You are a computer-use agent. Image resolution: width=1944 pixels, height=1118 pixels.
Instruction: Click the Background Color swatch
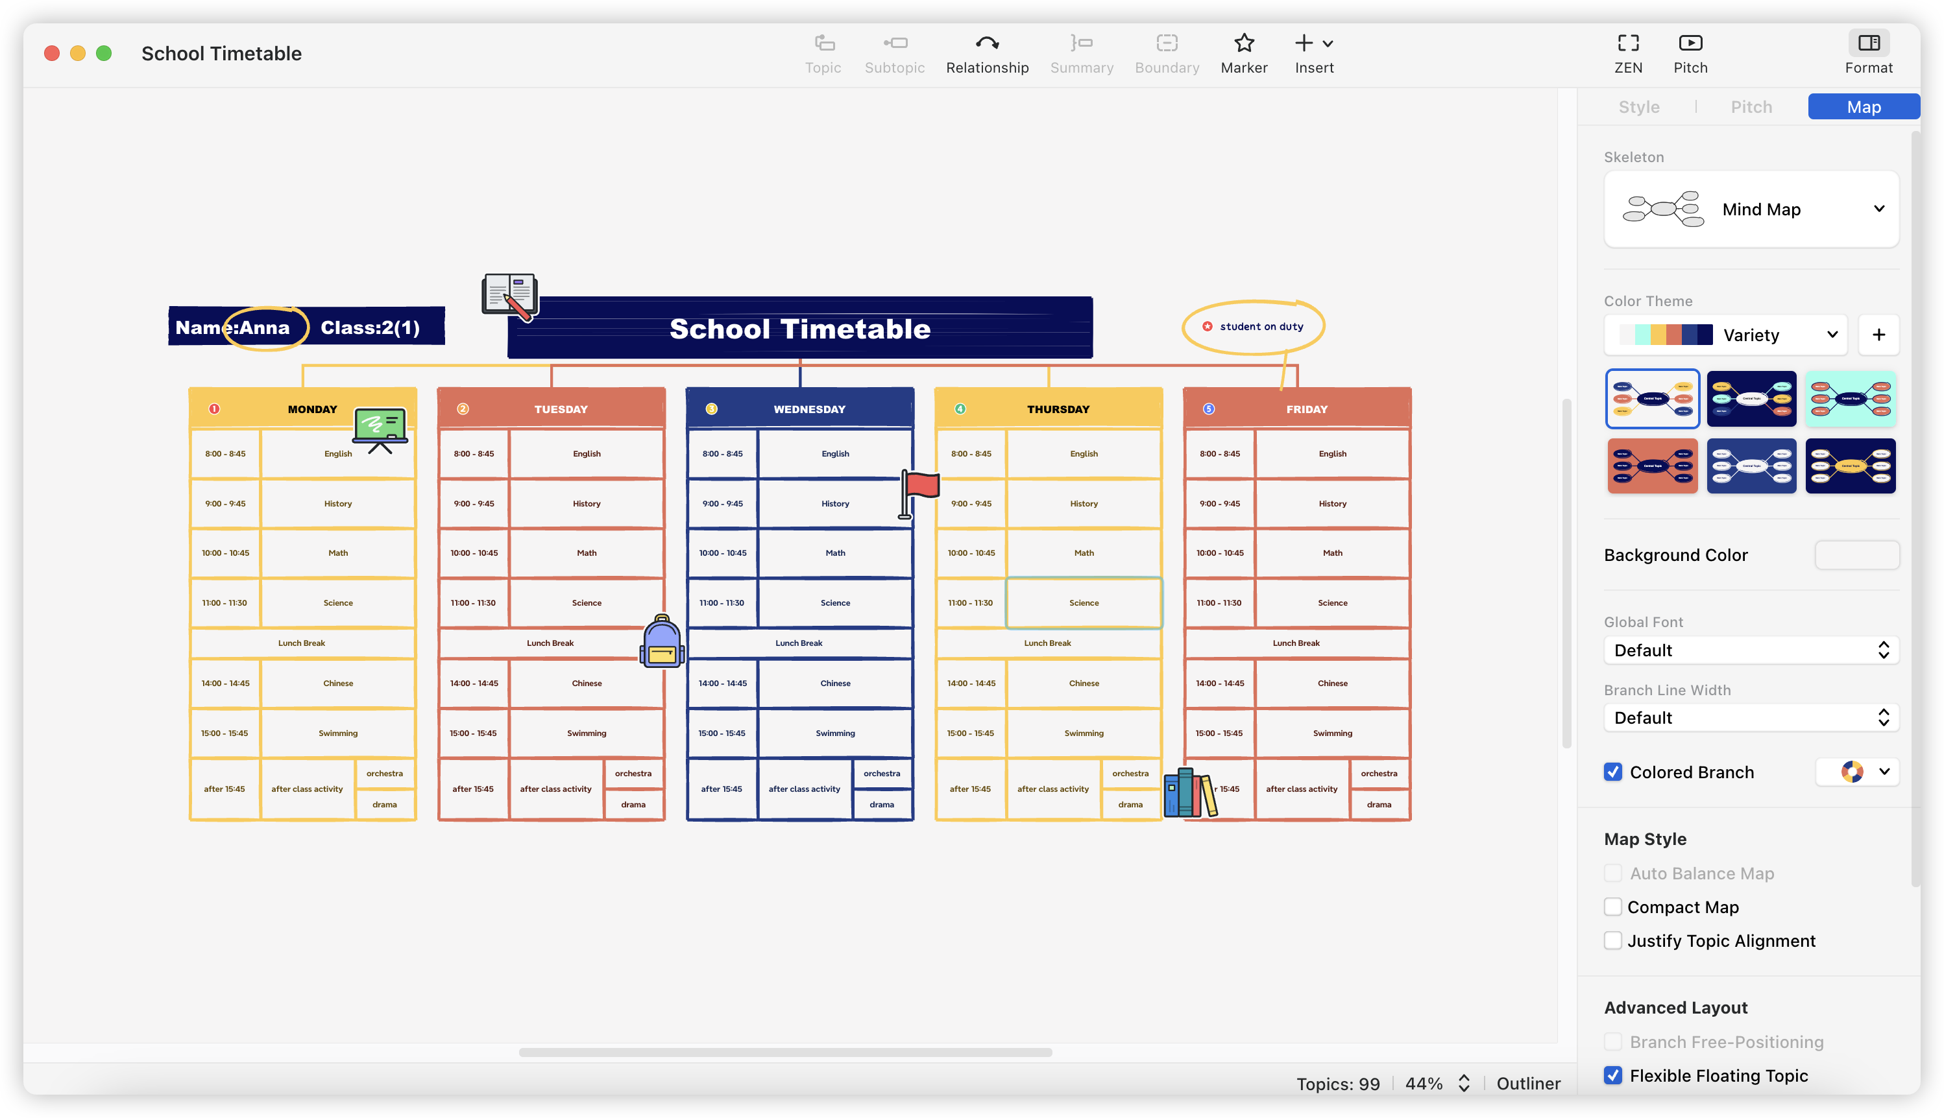point(1856,555)
